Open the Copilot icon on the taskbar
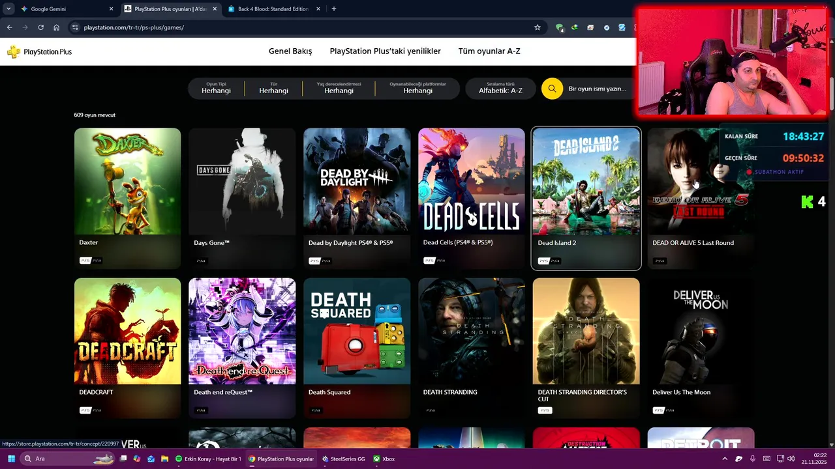 tap(136, 459)
